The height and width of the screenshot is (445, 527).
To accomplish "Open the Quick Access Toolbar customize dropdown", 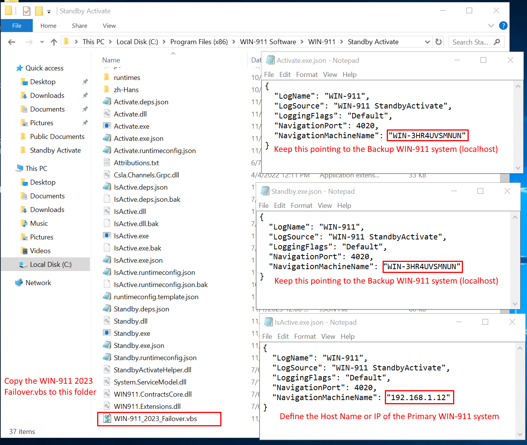I will (48, 11).
